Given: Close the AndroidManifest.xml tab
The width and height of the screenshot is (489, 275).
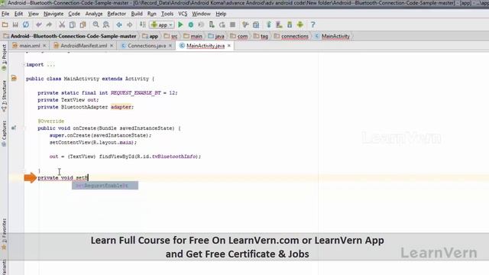Looking at the screenshot, I should click(x=112, y=46).
